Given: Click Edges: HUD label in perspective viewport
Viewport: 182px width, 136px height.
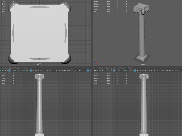Looking at the screenshot, I should (96, 4).
